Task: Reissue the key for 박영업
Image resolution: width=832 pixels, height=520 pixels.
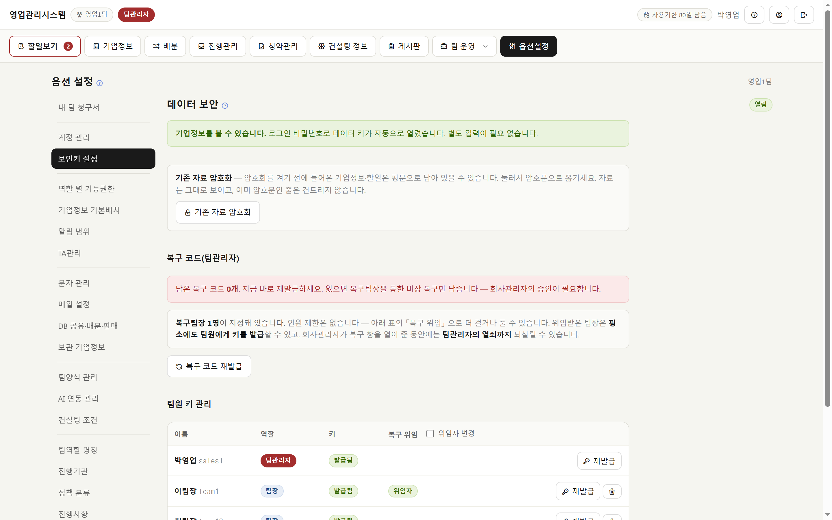Action: tap(599, 461)
